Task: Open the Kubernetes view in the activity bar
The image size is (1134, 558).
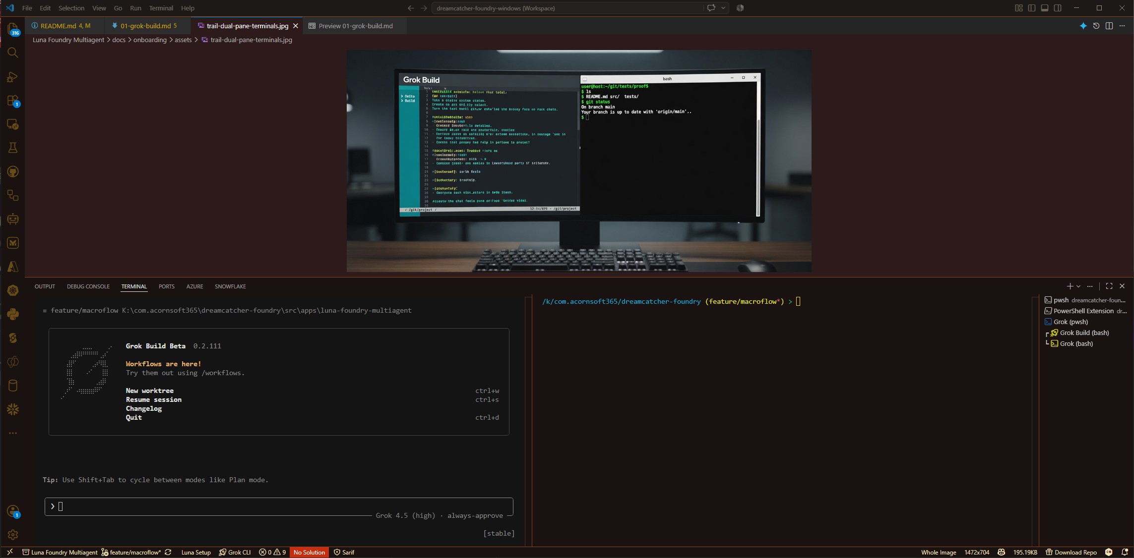Action: pyautogui.click(x=13, y=290)
